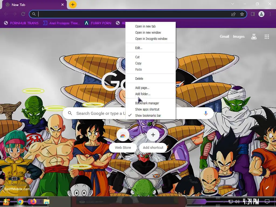Click the 4:34 PM taskbar clock
This screenshot has width=276, height=207.
(x=251, y=201)
